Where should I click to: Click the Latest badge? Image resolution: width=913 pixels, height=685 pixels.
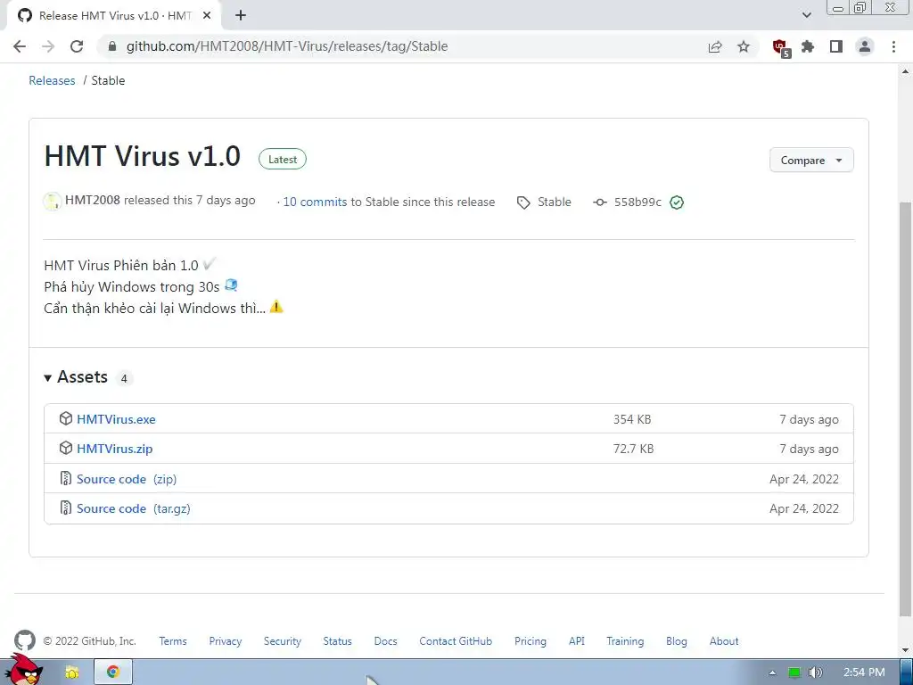click(x=283, y=159)
